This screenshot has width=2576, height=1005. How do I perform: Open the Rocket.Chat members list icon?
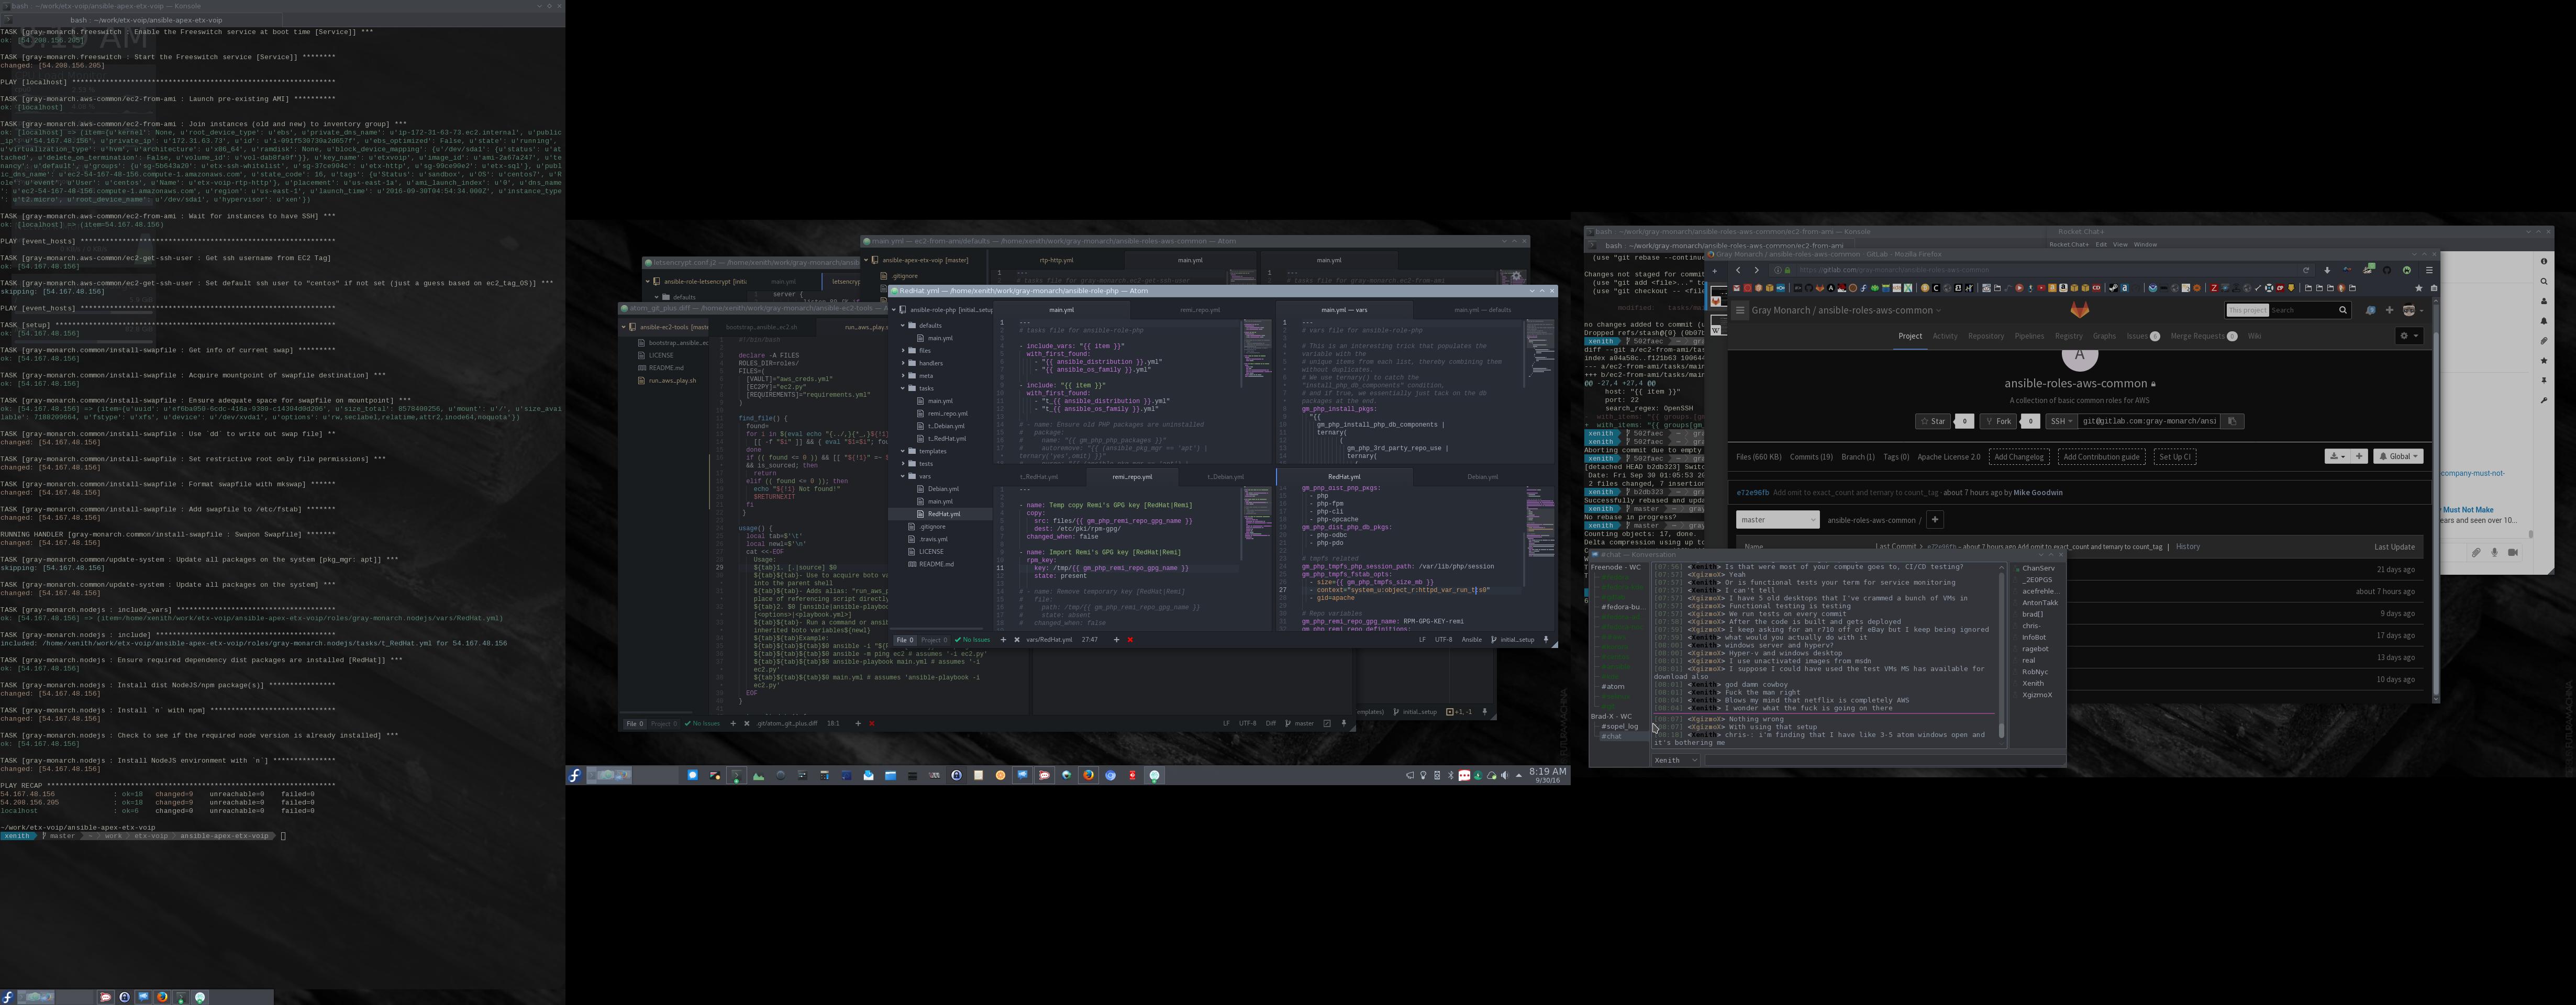coord(2544,301)
